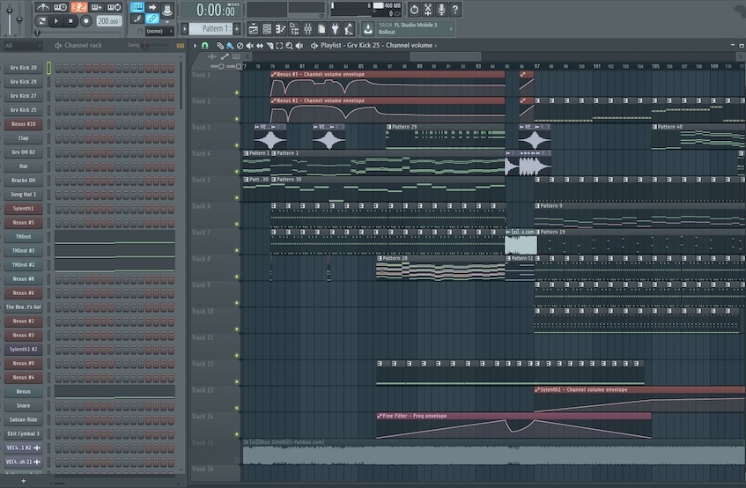This screenshot has width=746, height=488.
Task: Click the Stop button
Action: 70,21
